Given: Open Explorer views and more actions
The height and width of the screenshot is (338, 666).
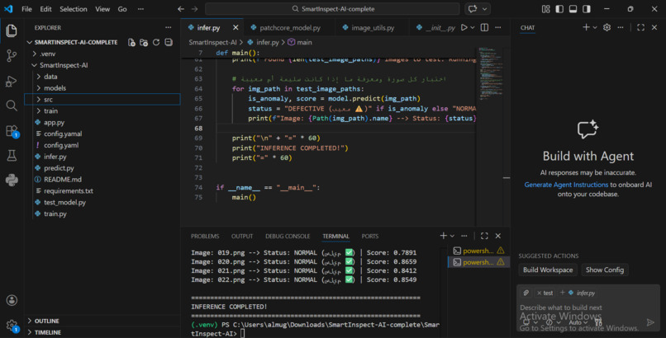Looking at the screenshot, I should pos(169,27).
